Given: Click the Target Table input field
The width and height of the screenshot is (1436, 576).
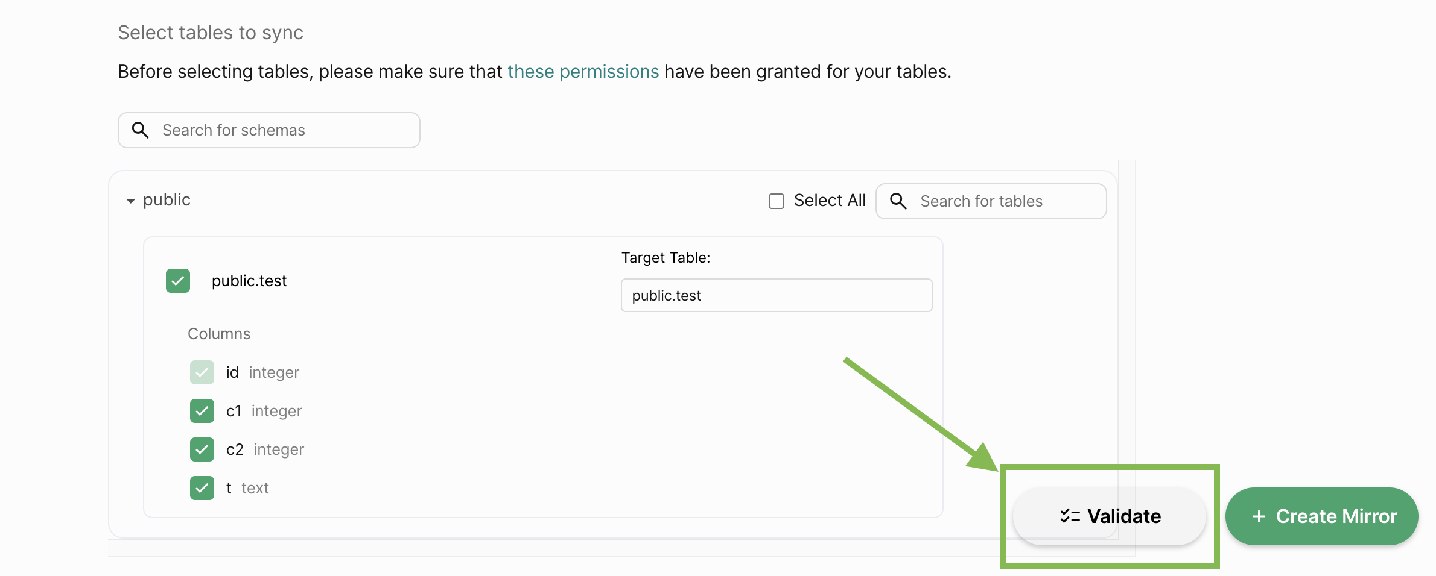Looking at the screenshot, I should coord(777,295).
